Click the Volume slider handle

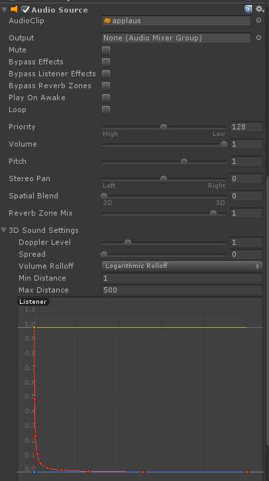(224, 144)
